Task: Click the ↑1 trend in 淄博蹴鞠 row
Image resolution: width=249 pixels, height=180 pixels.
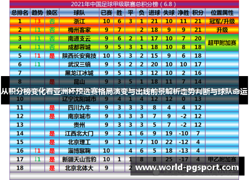Action: pyautogui.click(x=37, y=151)
